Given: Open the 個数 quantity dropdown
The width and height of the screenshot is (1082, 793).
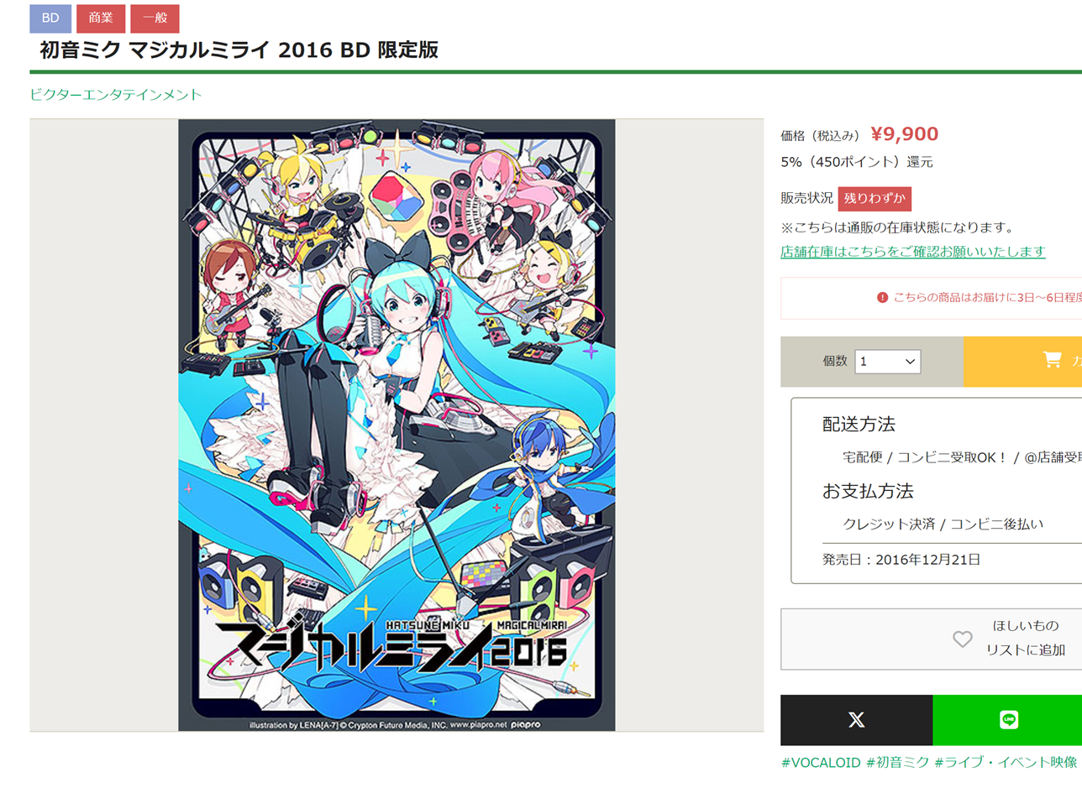Looking at the screenshot, I should [888, 362].
